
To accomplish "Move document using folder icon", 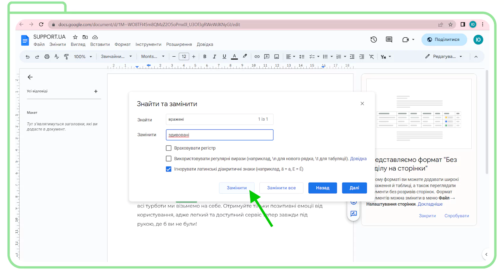I will point(85,37).
